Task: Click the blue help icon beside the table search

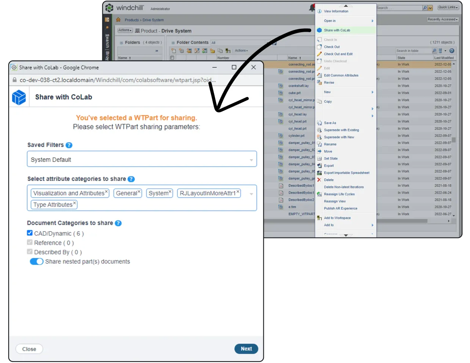Action: click(451, 50)
